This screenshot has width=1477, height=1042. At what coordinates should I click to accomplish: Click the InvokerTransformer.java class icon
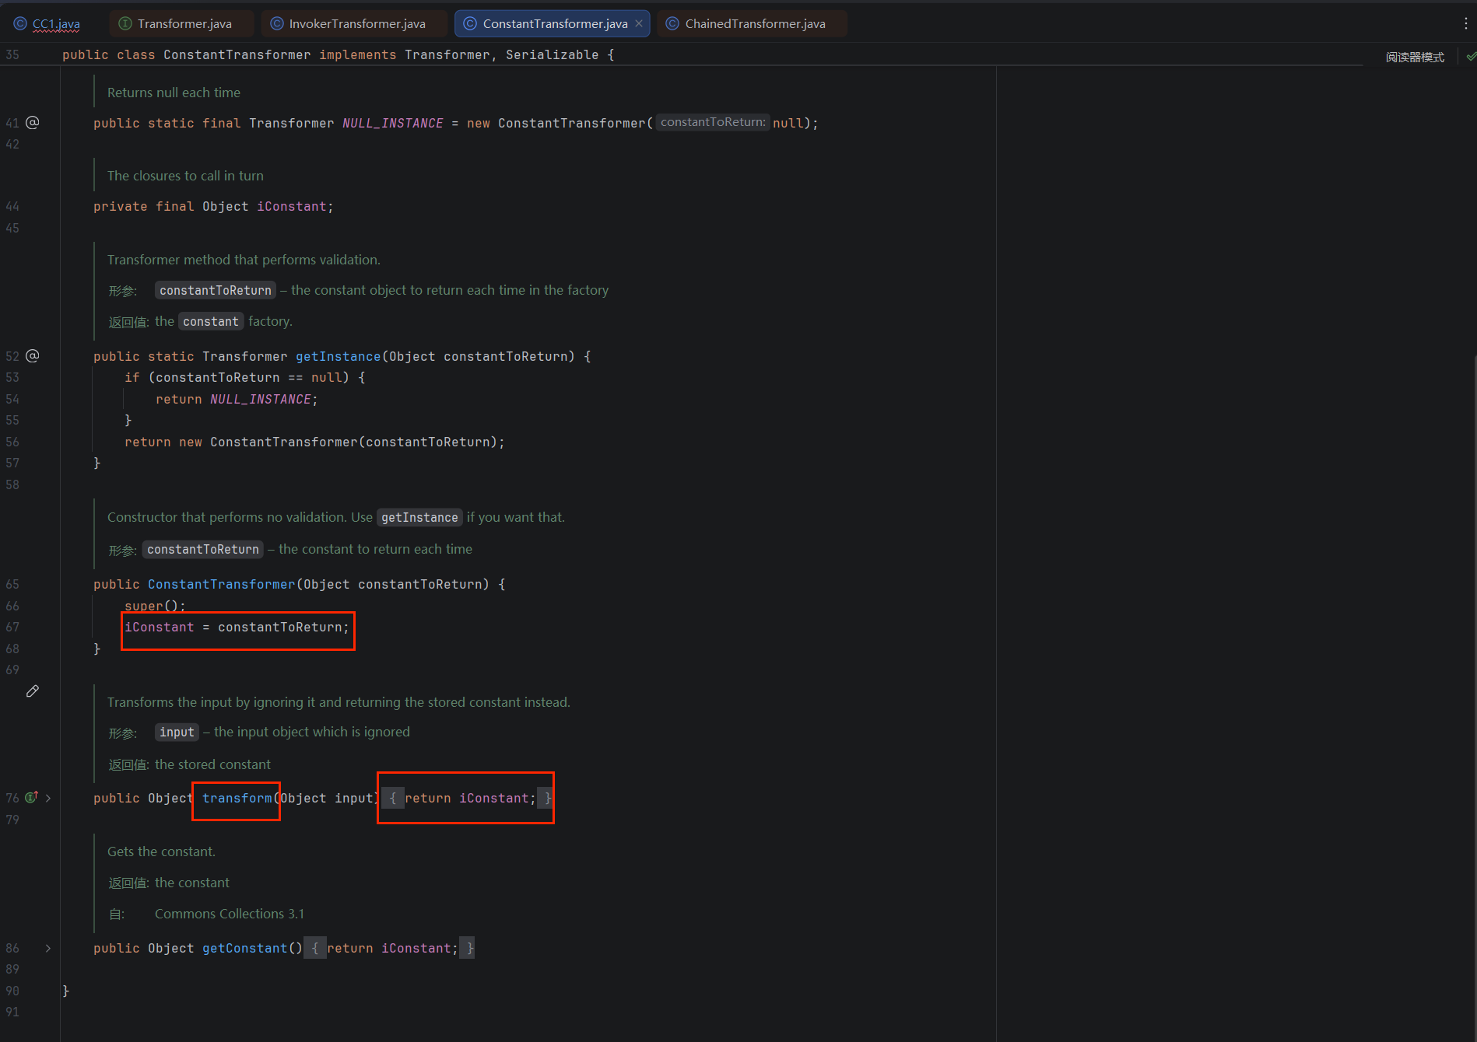[276, 23]
